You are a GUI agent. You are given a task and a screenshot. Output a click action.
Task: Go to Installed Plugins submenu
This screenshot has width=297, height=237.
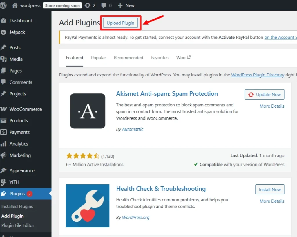(x=17, y=207)
